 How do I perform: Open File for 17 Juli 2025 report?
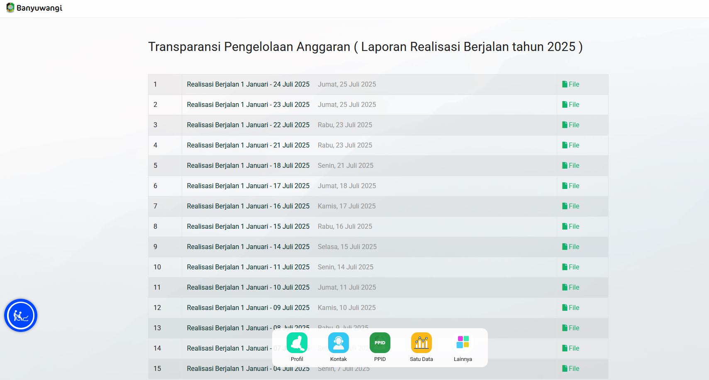(571, 186)
